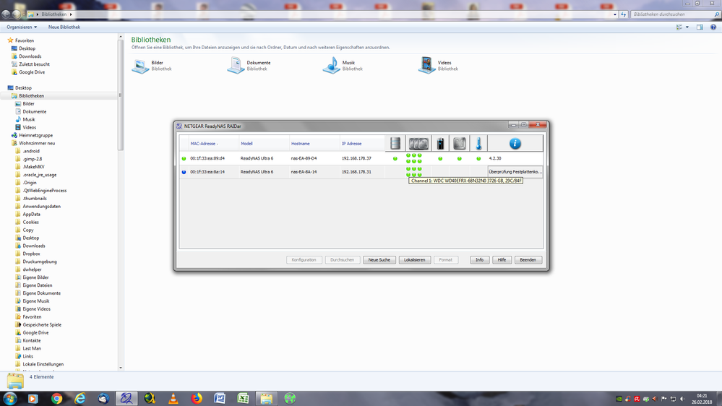Sort by Hostname column header
Viewport: 722px width, 406px height.
[x=301, y=144]
